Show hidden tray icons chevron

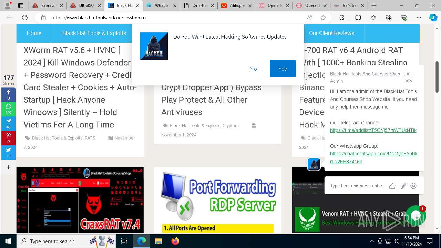pyautogui.click(x=371, y=241)
